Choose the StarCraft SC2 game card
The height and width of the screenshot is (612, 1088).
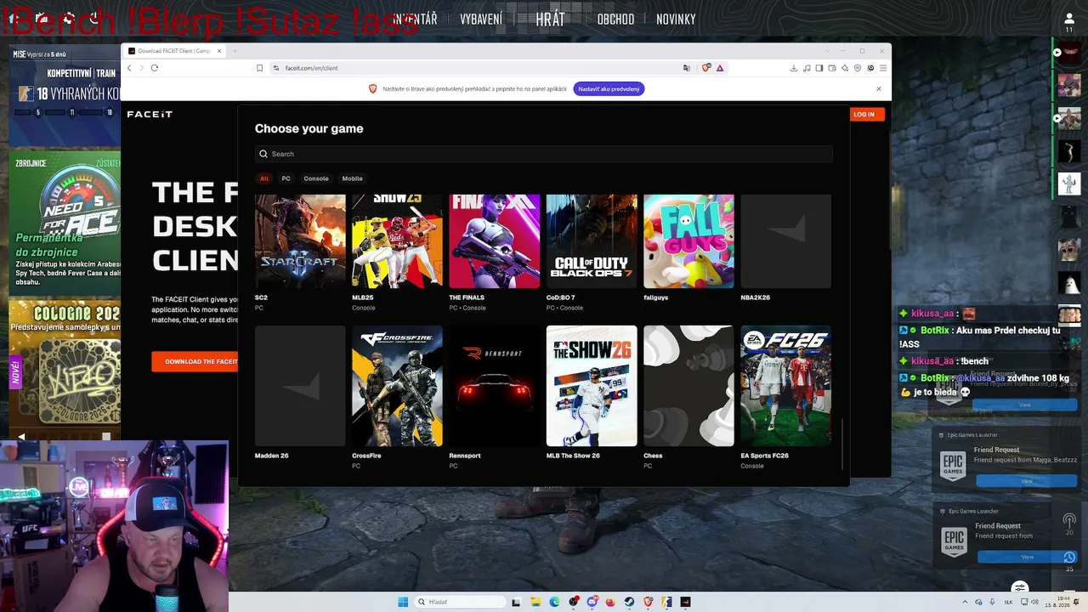(300, 241)
